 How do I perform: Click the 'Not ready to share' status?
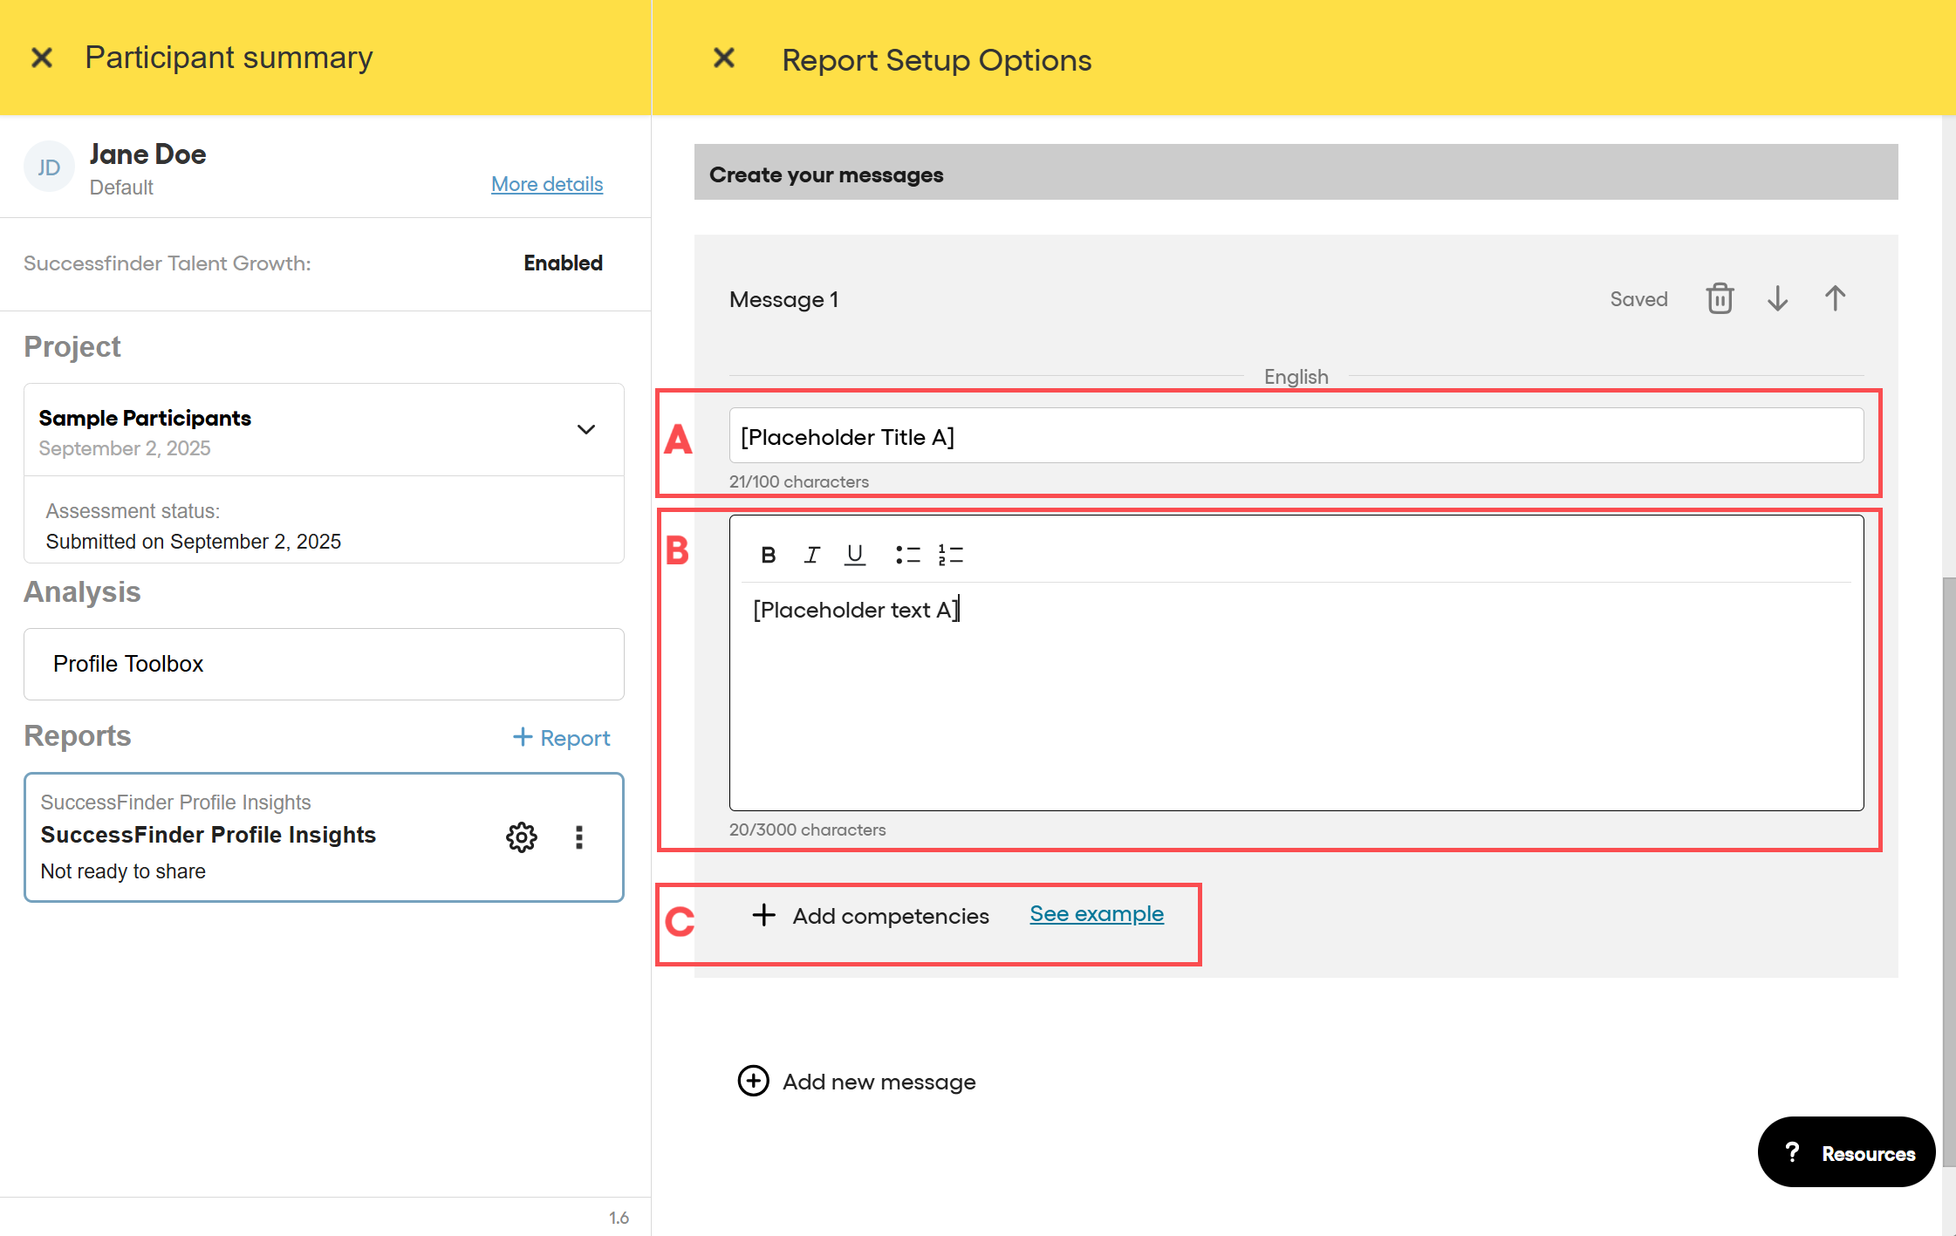tap(123, 871)
